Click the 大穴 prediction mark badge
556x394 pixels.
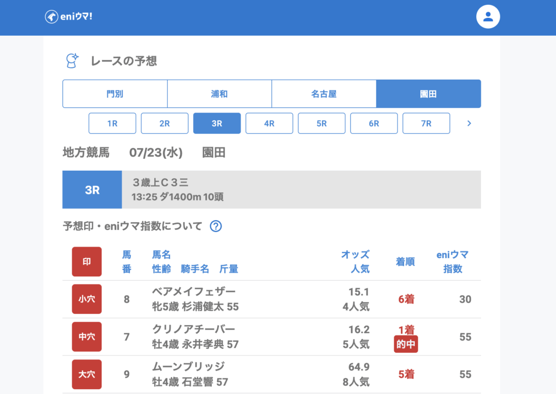point(86,374)
